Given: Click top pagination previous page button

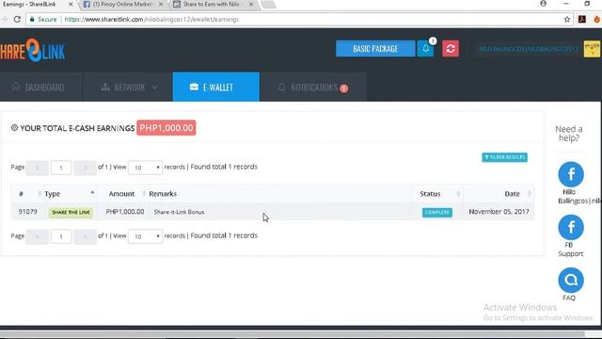Looking at the screenshot, I should [38, 168].
